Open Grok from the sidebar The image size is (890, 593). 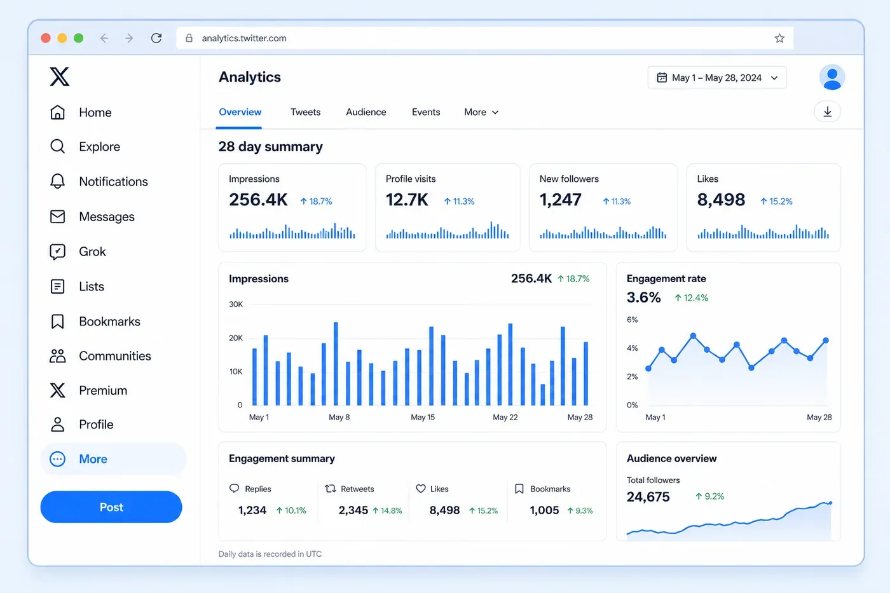(x=78, y=252)
